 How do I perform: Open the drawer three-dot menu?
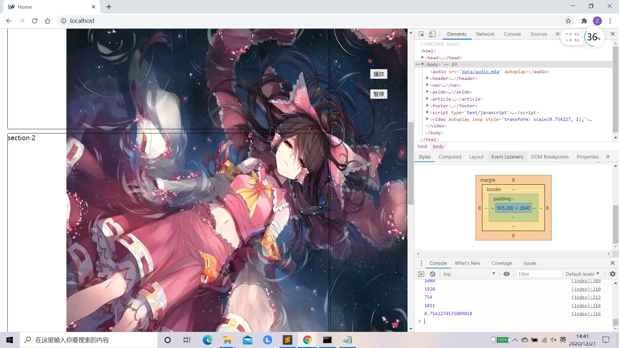click(421, 263)
